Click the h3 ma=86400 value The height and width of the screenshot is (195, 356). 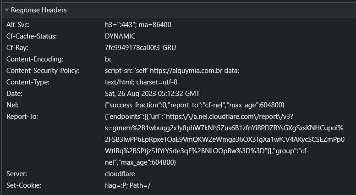tap(138, 25)
